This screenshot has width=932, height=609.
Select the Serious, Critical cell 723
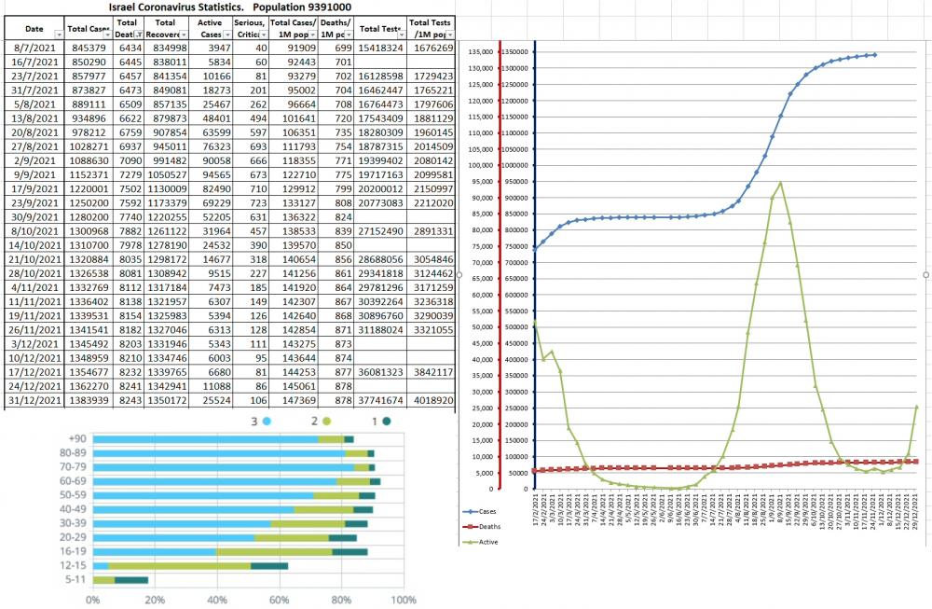(251, 202)
